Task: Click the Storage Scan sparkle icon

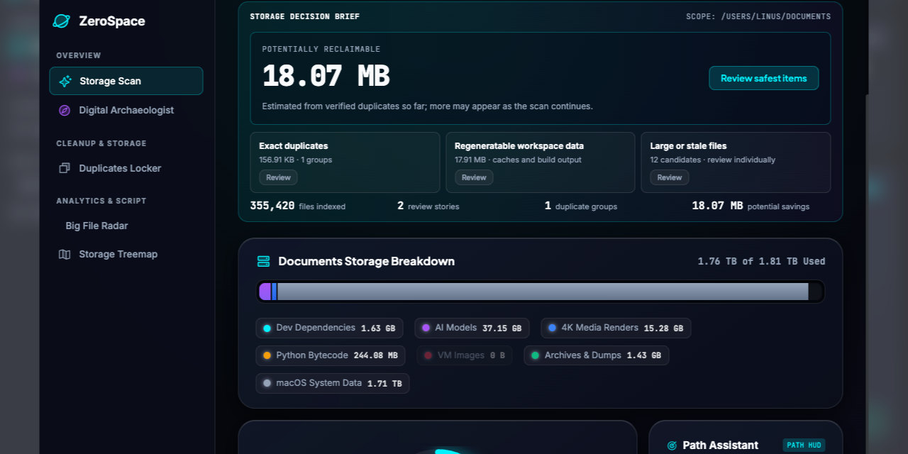Action: [x=65, y=81]
